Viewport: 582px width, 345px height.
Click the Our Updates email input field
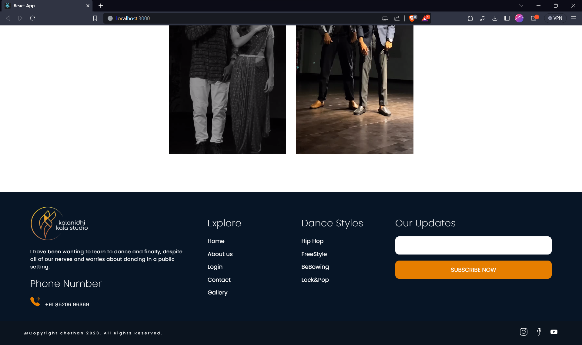point(473,245)
